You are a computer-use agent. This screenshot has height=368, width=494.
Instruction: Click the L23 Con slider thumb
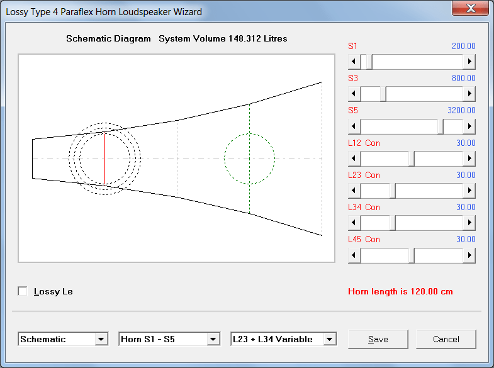click(393, 191)
